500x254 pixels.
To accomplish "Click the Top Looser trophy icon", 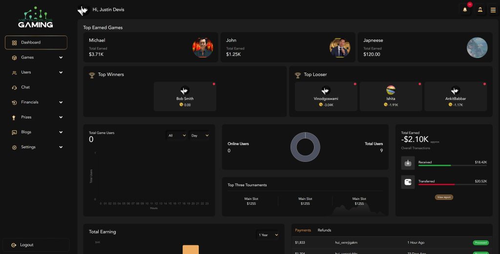I will (298, 75).
